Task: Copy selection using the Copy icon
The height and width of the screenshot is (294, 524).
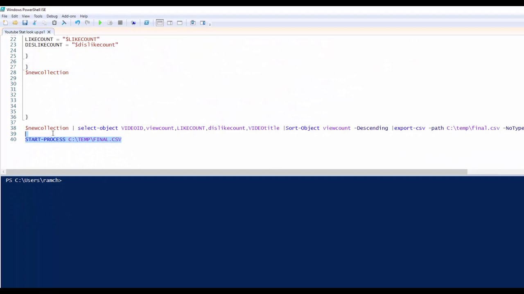Action: point(44,23)
